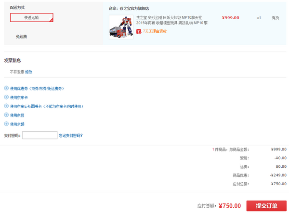Click the 配送方式 heading
Screen dimensions: 289x213
tap(17, 8)
